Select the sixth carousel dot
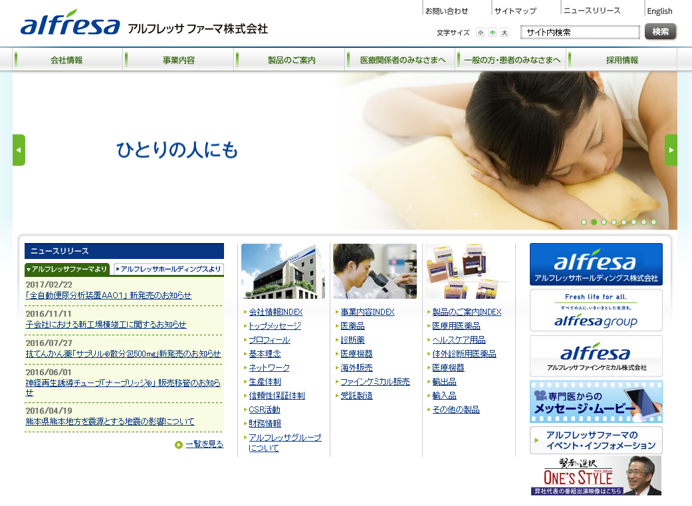692x506 pixels. [634, 222]
